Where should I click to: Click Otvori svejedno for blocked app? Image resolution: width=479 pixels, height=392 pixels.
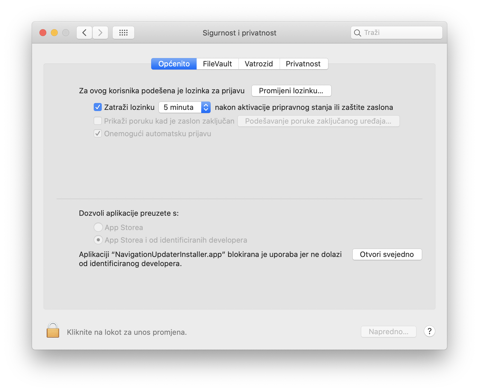(x=387, y=254)
